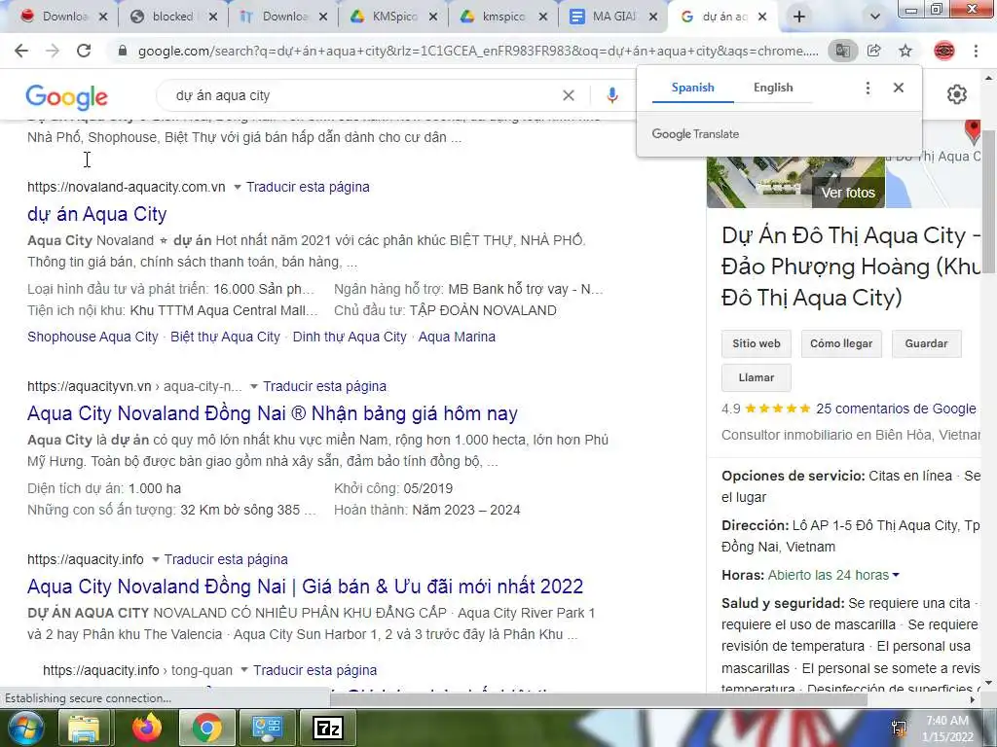Screen dimensions: 997x747
Task: Go to Google homepage logo
Action: pos(67,96)
